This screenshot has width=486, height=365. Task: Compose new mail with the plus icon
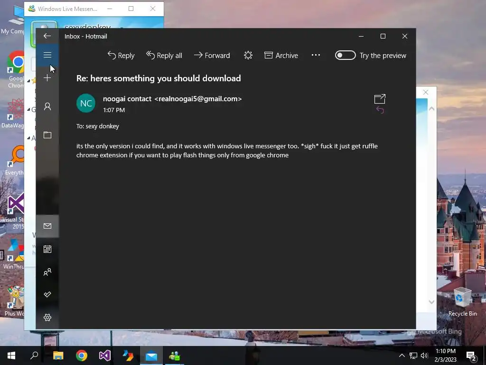47,77
